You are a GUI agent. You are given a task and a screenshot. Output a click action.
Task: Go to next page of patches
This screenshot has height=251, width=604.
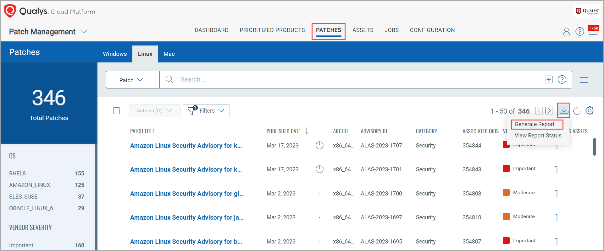[x=549, y=110]
